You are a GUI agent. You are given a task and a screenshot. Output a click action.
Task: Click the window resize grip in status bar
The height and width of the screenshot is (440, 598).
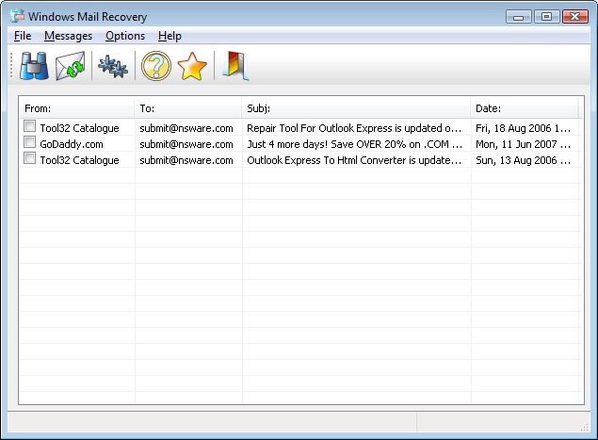coord(584,428)
